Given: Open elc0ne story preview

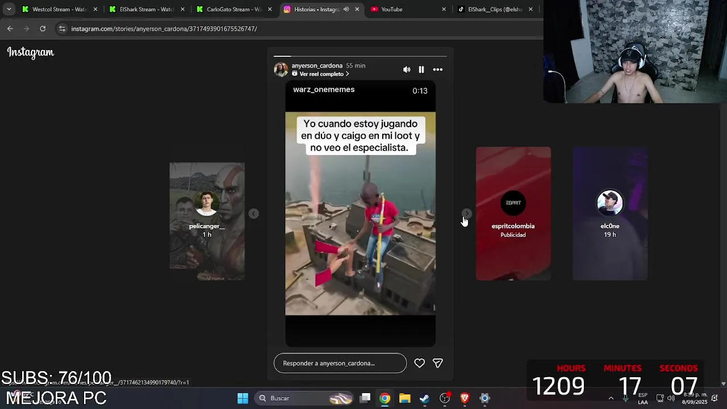Looking at the screenshot, I should [x=610, y=214].
